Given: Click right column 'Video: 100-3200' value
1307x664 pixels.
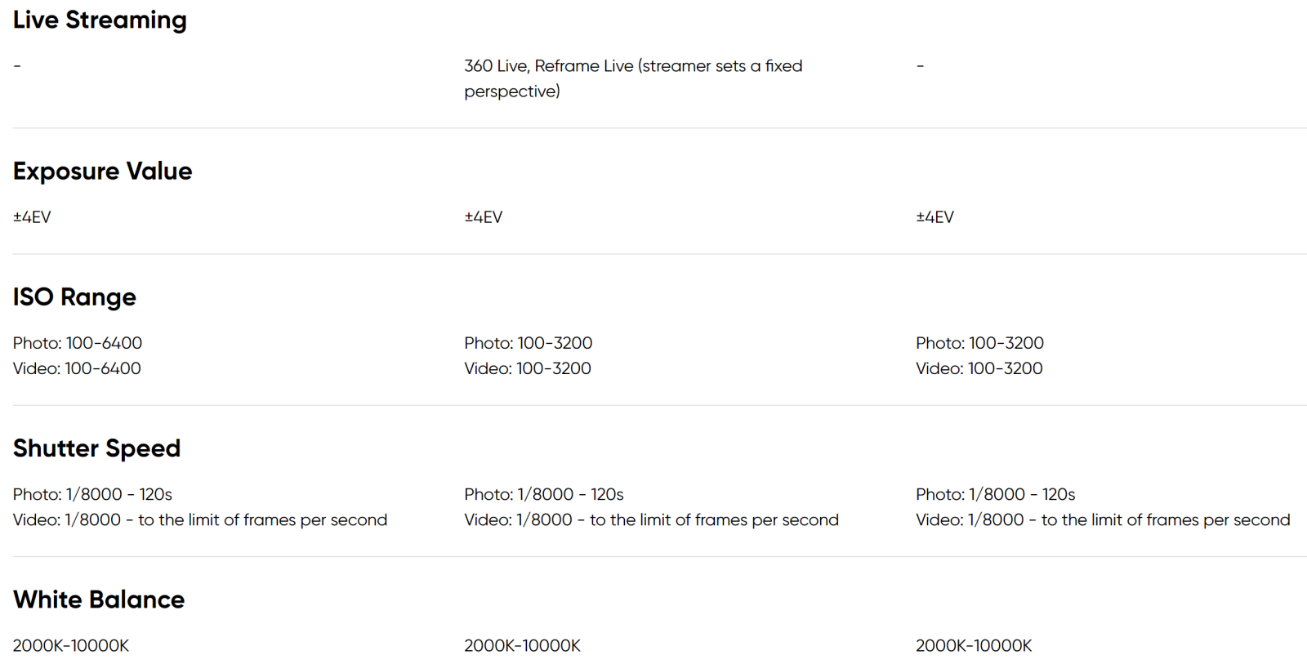Looking at the screenshot, I should tap(979, 368).
